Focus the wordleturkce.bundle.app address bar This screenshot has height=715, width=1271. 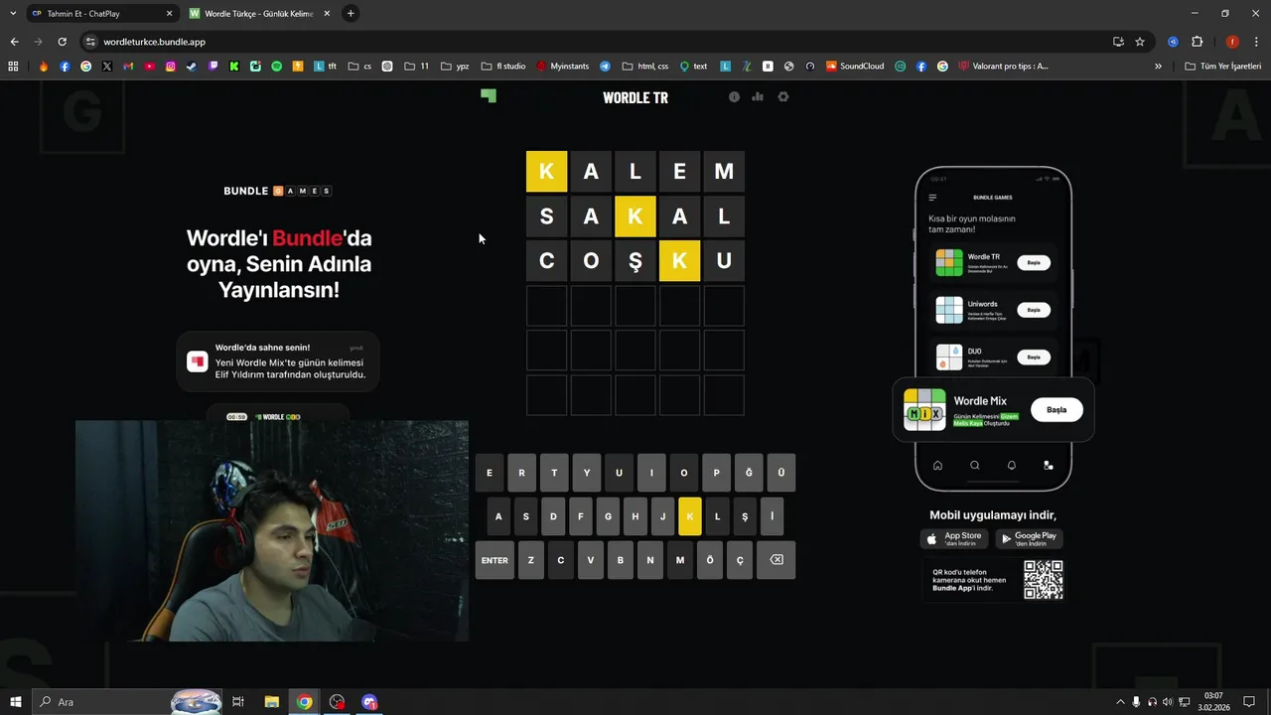click(596, 42)
